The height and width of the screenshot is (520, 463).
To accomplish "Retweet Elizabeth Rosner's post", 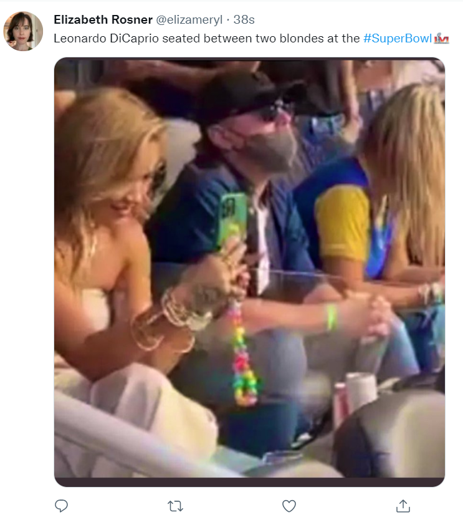I will (x=175, y=506).
